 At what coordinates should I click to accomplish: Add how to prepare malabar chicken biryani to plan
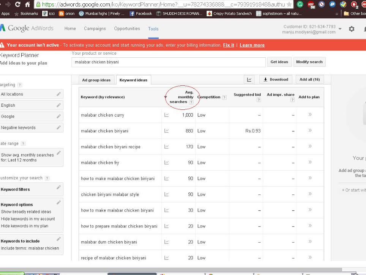[x=310, y=226]
